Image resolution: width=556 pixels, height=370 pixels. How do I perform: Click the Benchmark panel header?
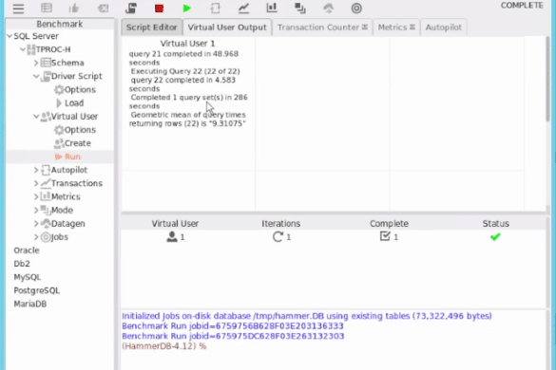click(60, 24)
